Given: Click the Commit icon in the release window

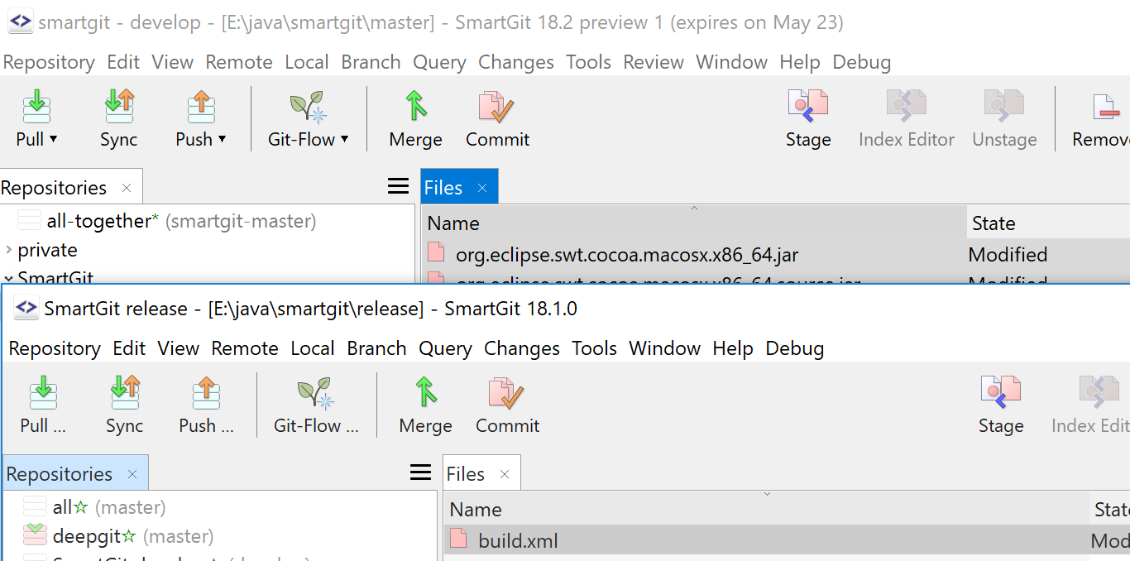Looking at the screenshot, I should 507,393.
